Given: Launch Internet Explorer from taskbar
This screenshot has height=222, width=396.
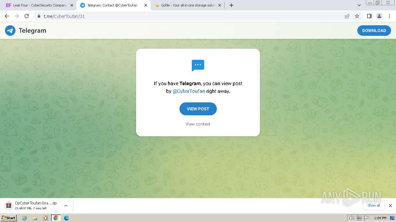Looking at the screenshot, I should 25,218.
